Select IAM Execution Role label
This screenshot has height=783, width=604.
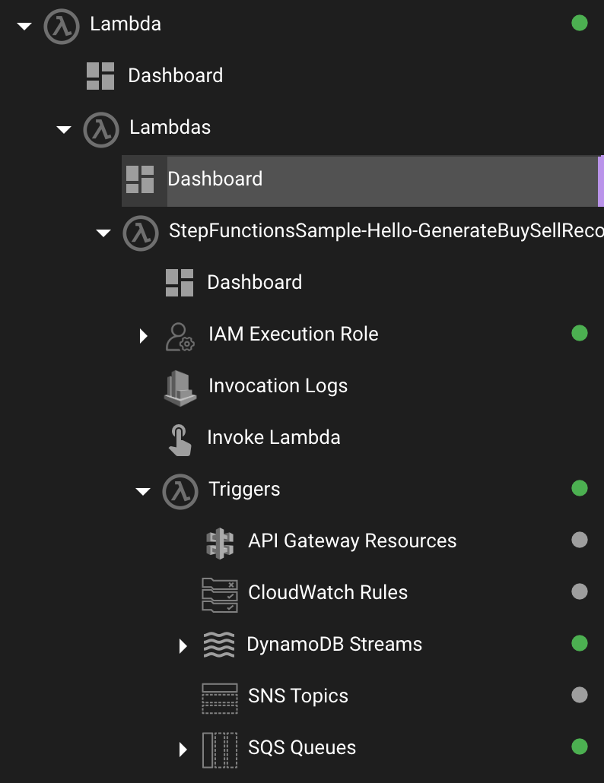pyautogui.click(x=294, y=334)
